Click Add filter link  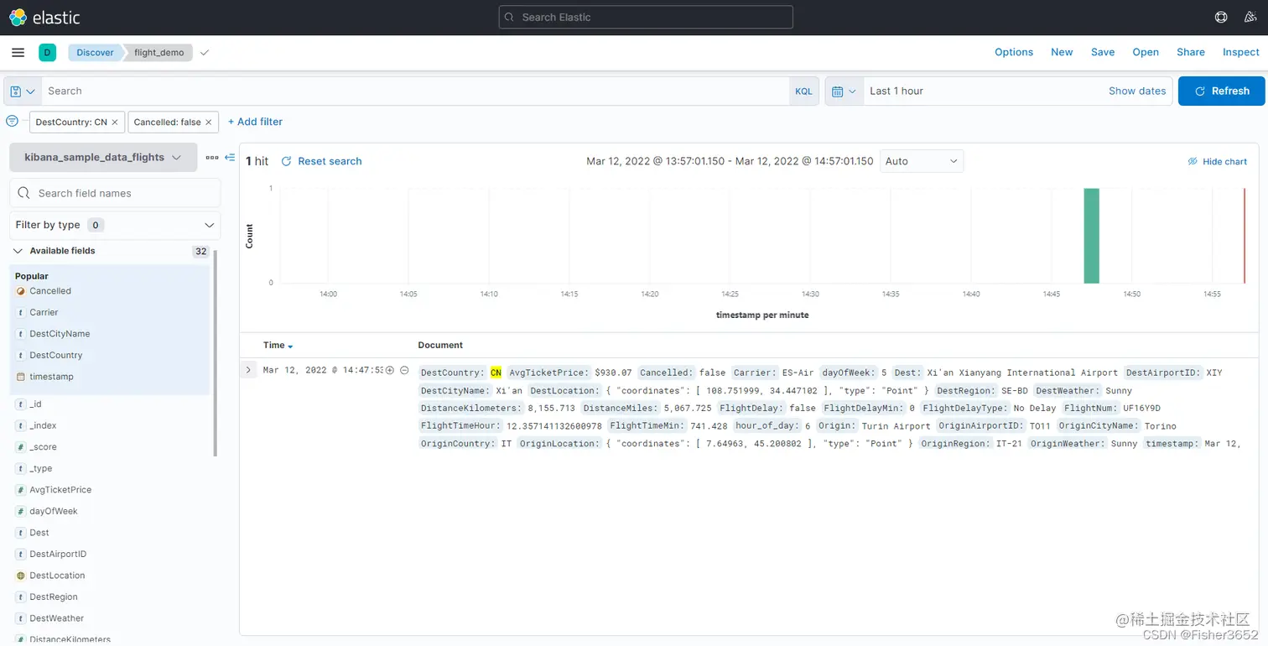[x=255, y=122]
